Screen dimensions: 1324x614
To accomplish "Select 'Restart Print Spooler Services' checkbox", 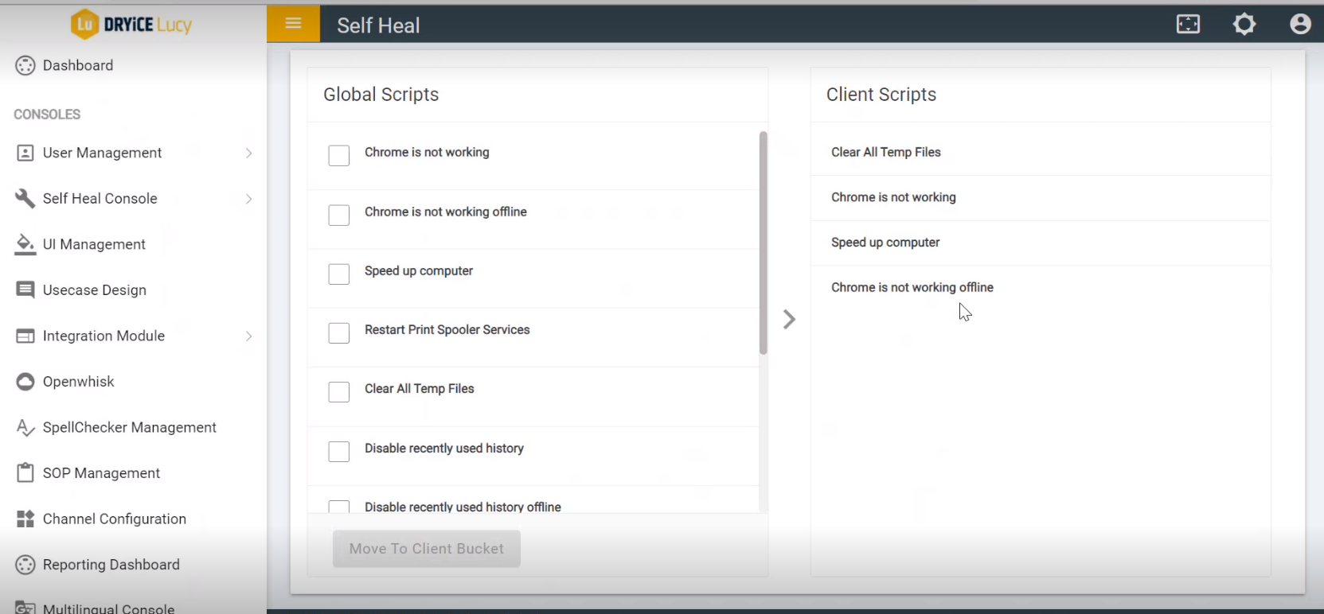I will pyautogui.click(x=339, y=332).
